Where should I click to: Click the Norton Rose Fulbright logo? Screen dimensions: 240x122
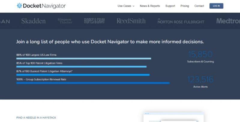coord(181,21)
